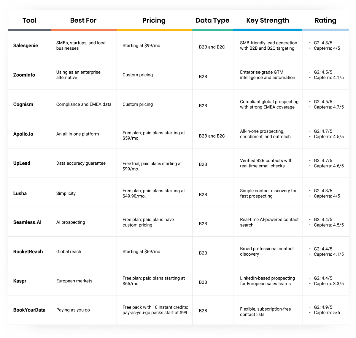Click 'Enterprise-grade GTM intelligence' strength cell
The height and width of the screenshot is (338, 356).
[268, 75]
